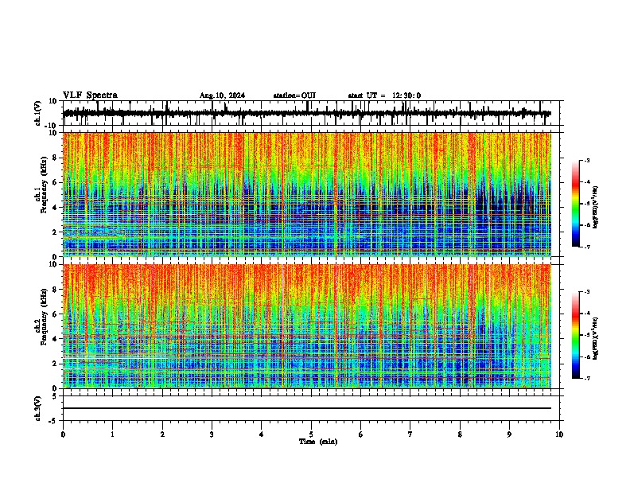Click the '5' tick on ch.3(V) axis
Image resolution: width=630 pixels, height=487 pixels.
pos(56,396)
